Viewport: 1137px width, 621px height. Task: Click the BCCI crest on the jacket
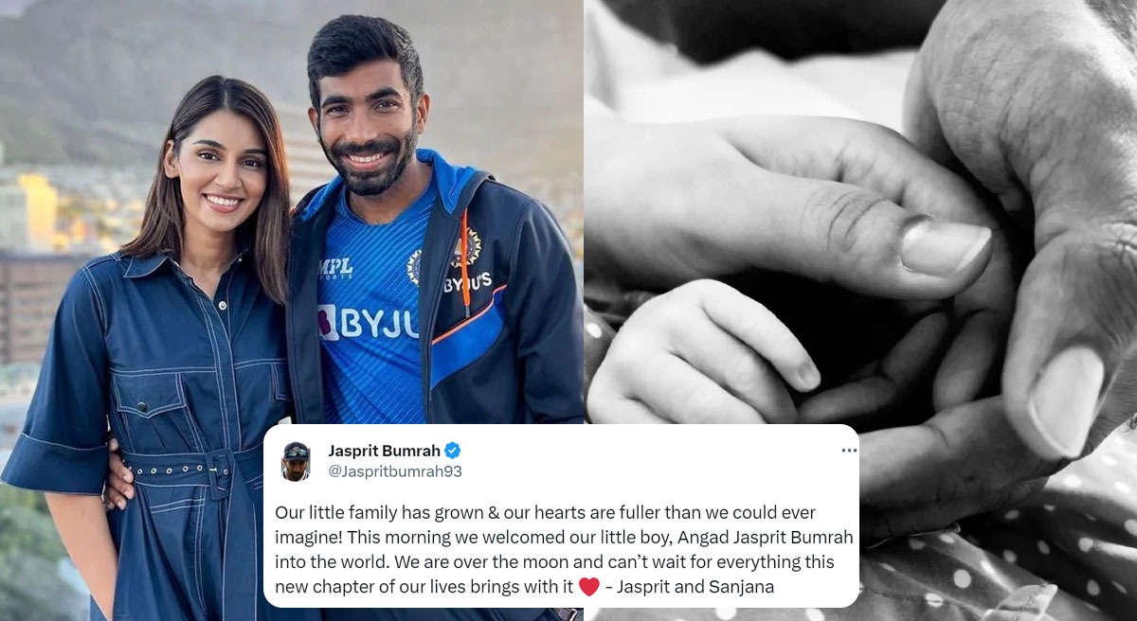click(465, 246)
